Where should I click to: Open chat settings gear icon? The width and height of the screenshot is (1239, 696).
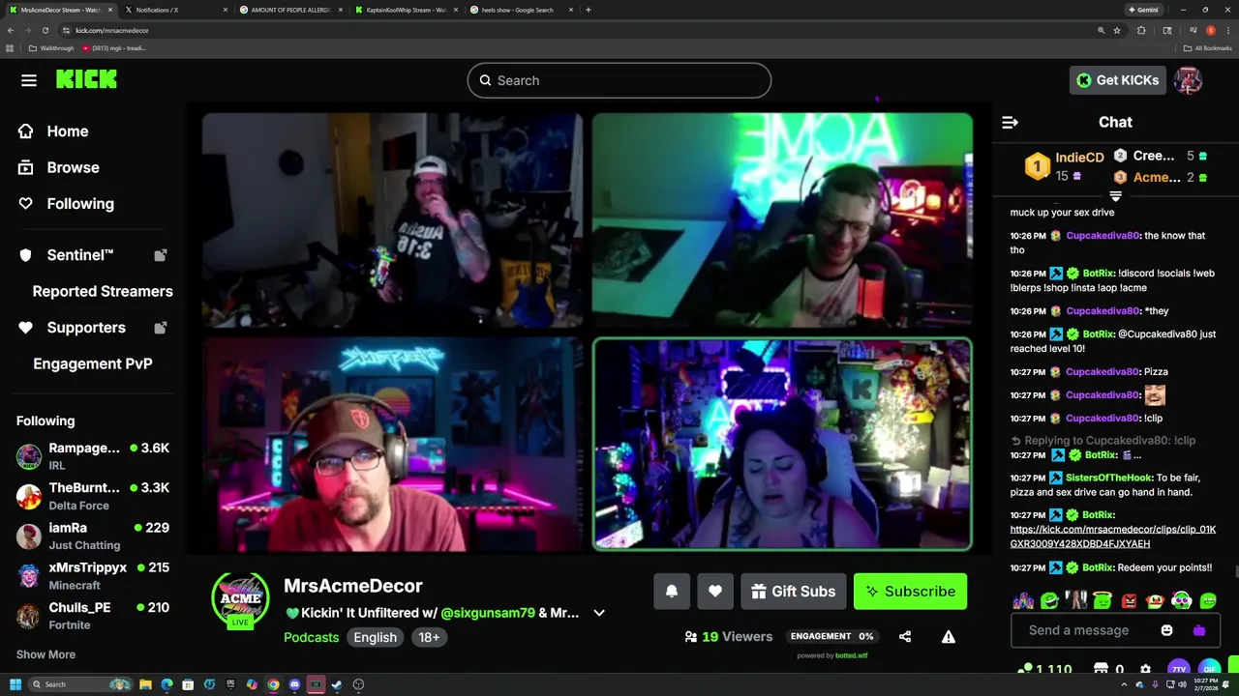[x=1146, y=669]
